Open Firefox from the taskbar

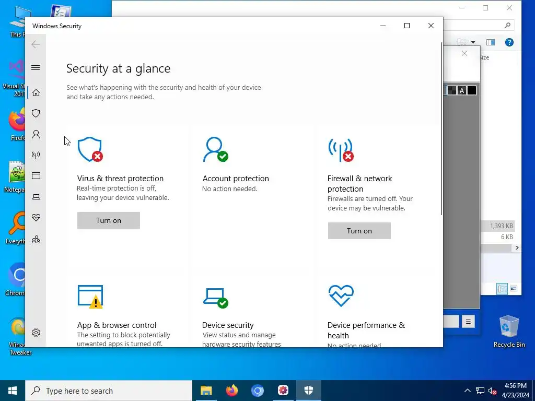[x=231, y=391]
